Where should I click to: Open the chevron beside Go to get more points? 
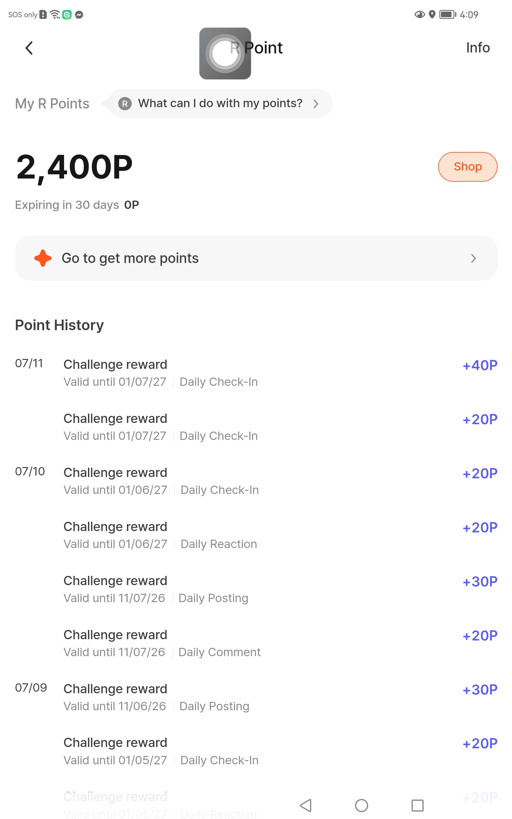click(x=473, y=258)
